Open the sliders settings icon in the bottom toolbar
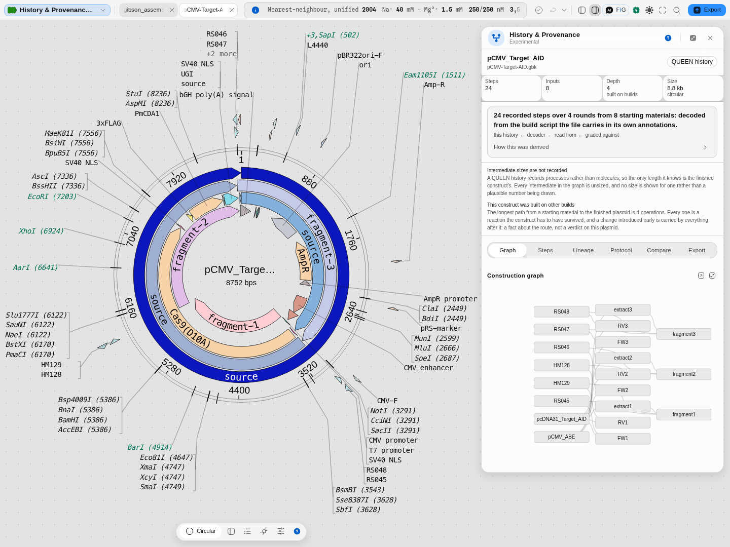 281,531
